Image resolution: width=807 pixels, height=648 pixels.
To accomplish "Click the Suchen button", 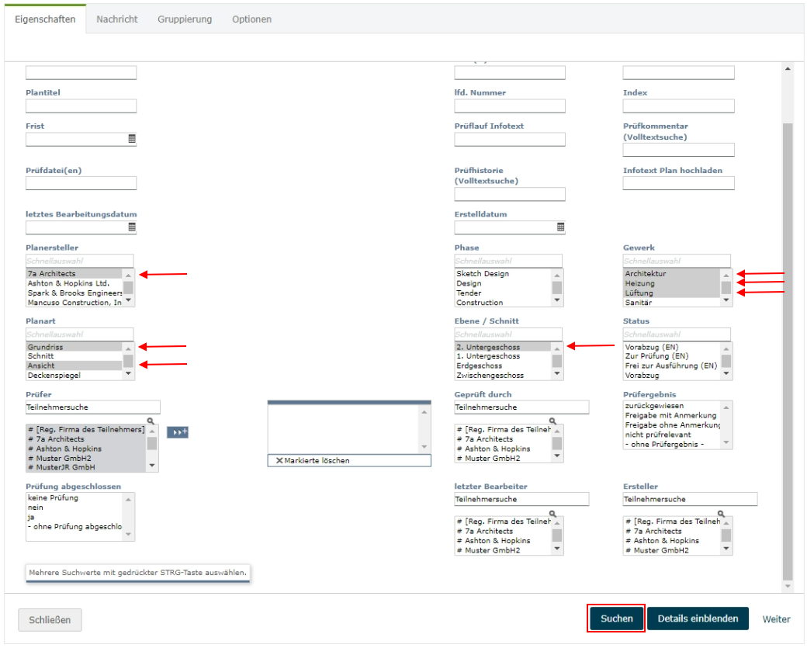I will click(x=616, y=619).
